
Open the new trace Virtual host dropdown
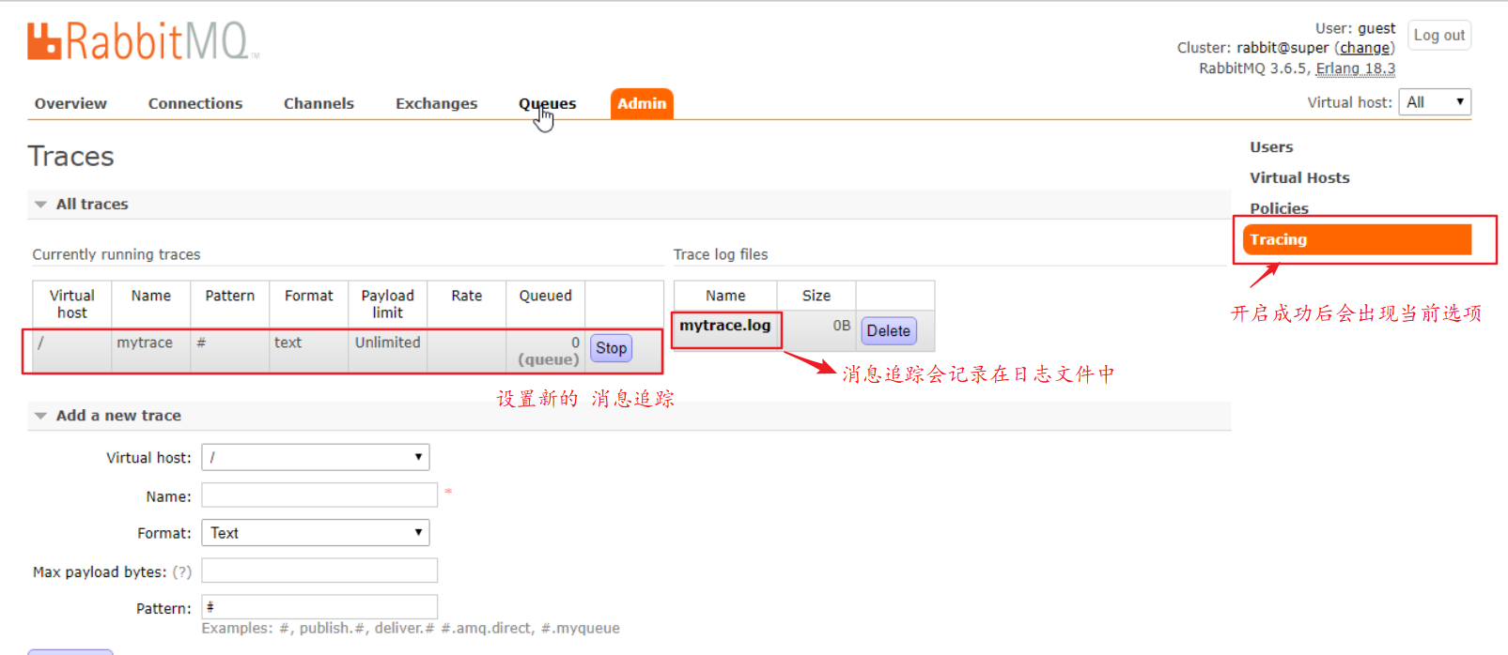coord(316,457)
